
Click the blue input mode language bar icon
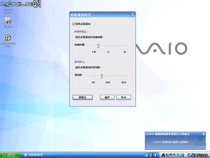point(151,155)
